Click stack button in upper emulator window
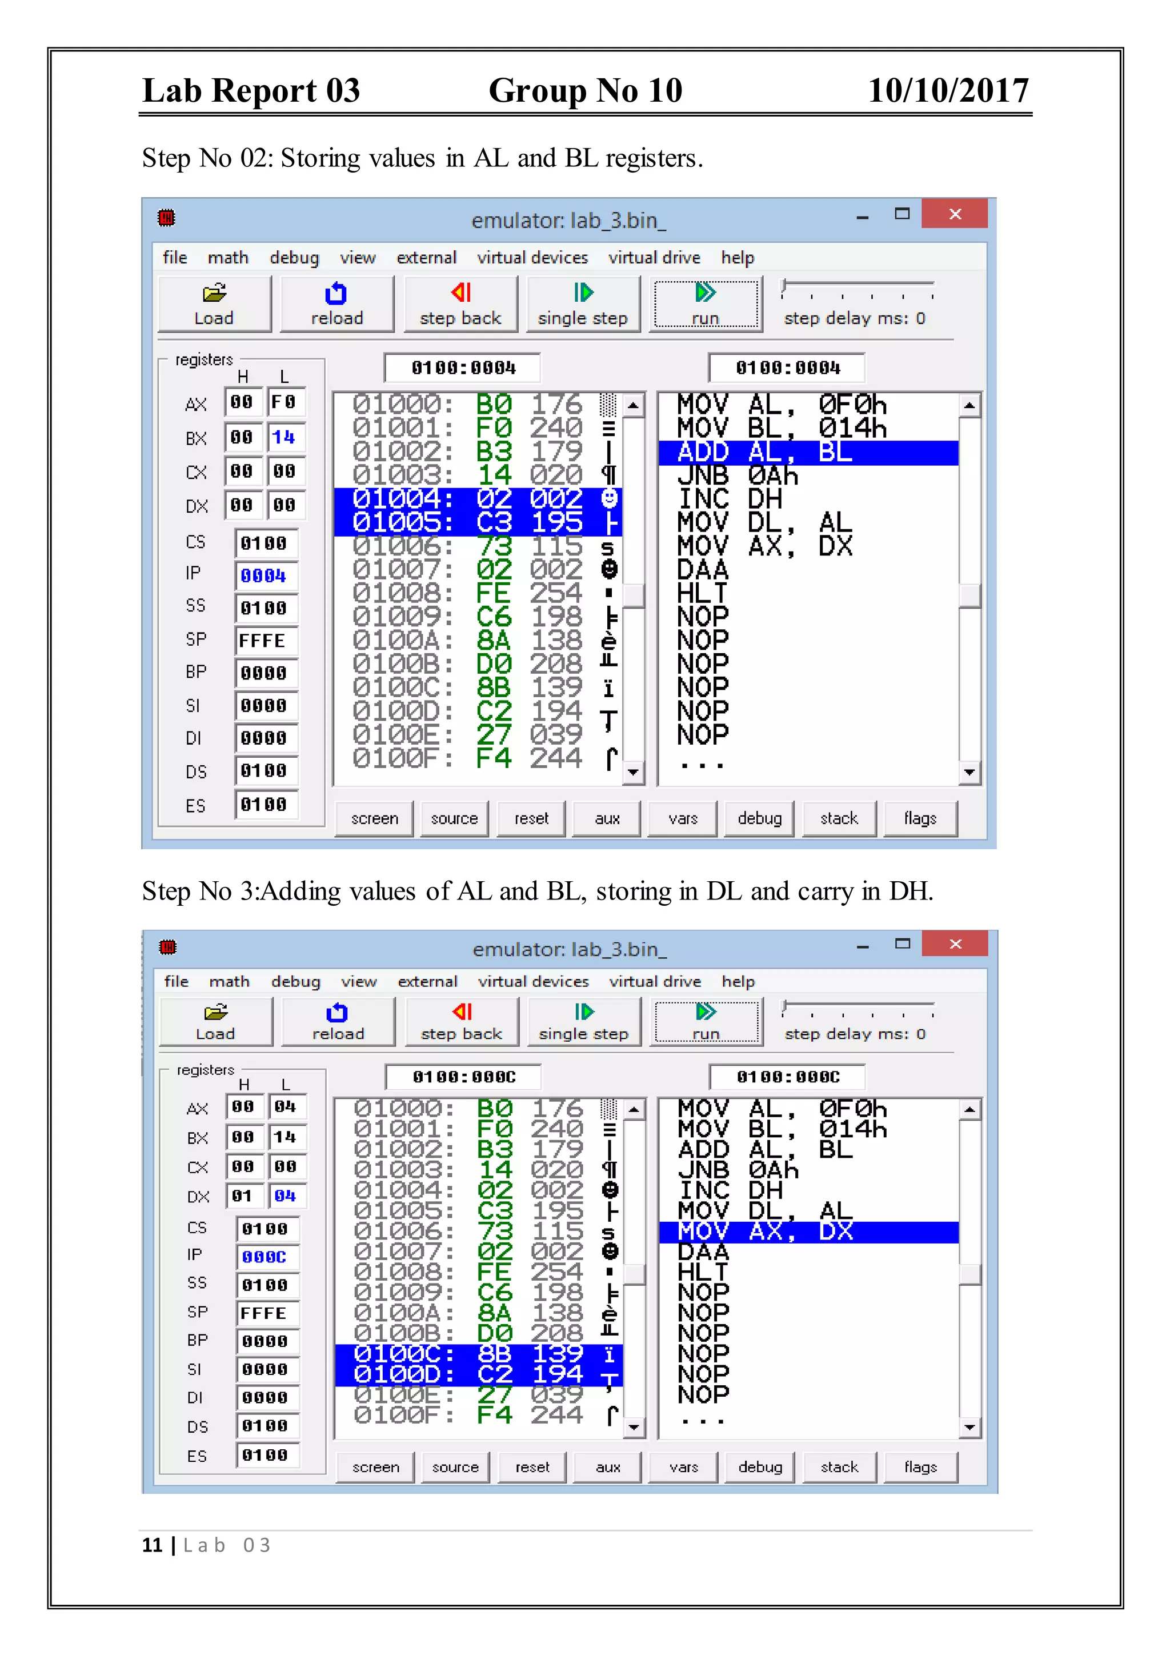 tap(839, 818)
